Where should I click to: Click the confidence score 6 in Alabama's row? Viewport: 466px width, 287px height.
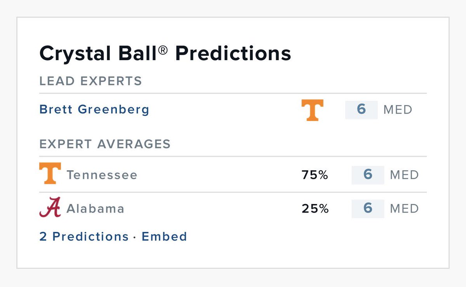(368, 209)
